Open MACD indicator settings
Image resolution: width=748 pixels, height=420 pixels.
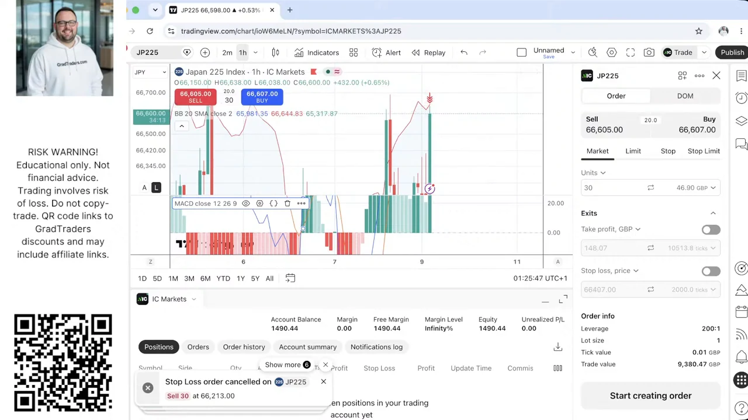(x=259, y=204)
